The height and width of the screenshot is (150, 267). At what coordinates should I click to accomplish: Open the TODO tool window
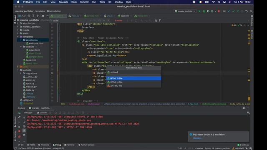point(31,145)
